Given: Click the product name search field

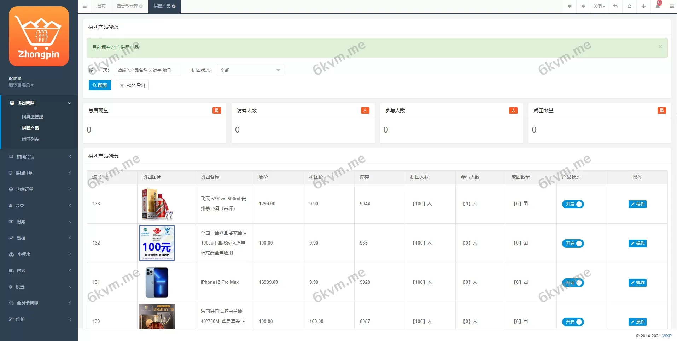Looking at the screenshot, I should 147,70.
